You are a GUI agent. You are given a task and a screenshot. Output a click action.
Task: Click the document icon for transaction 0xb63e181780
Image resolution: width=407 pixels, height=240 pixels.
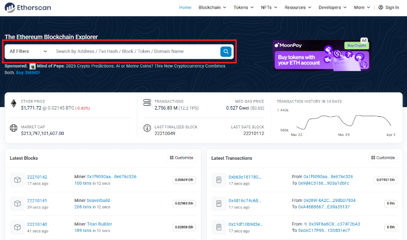click(x=219, y=180)
